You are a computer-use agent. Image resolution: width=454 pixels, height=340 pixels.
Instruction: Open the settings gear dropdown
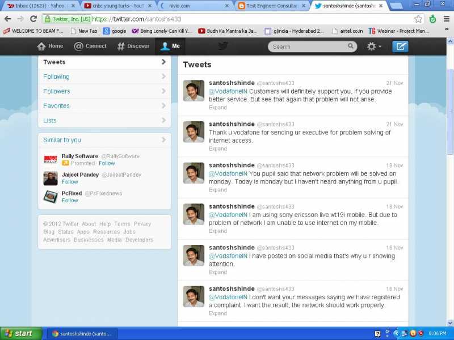click(372, 46)
